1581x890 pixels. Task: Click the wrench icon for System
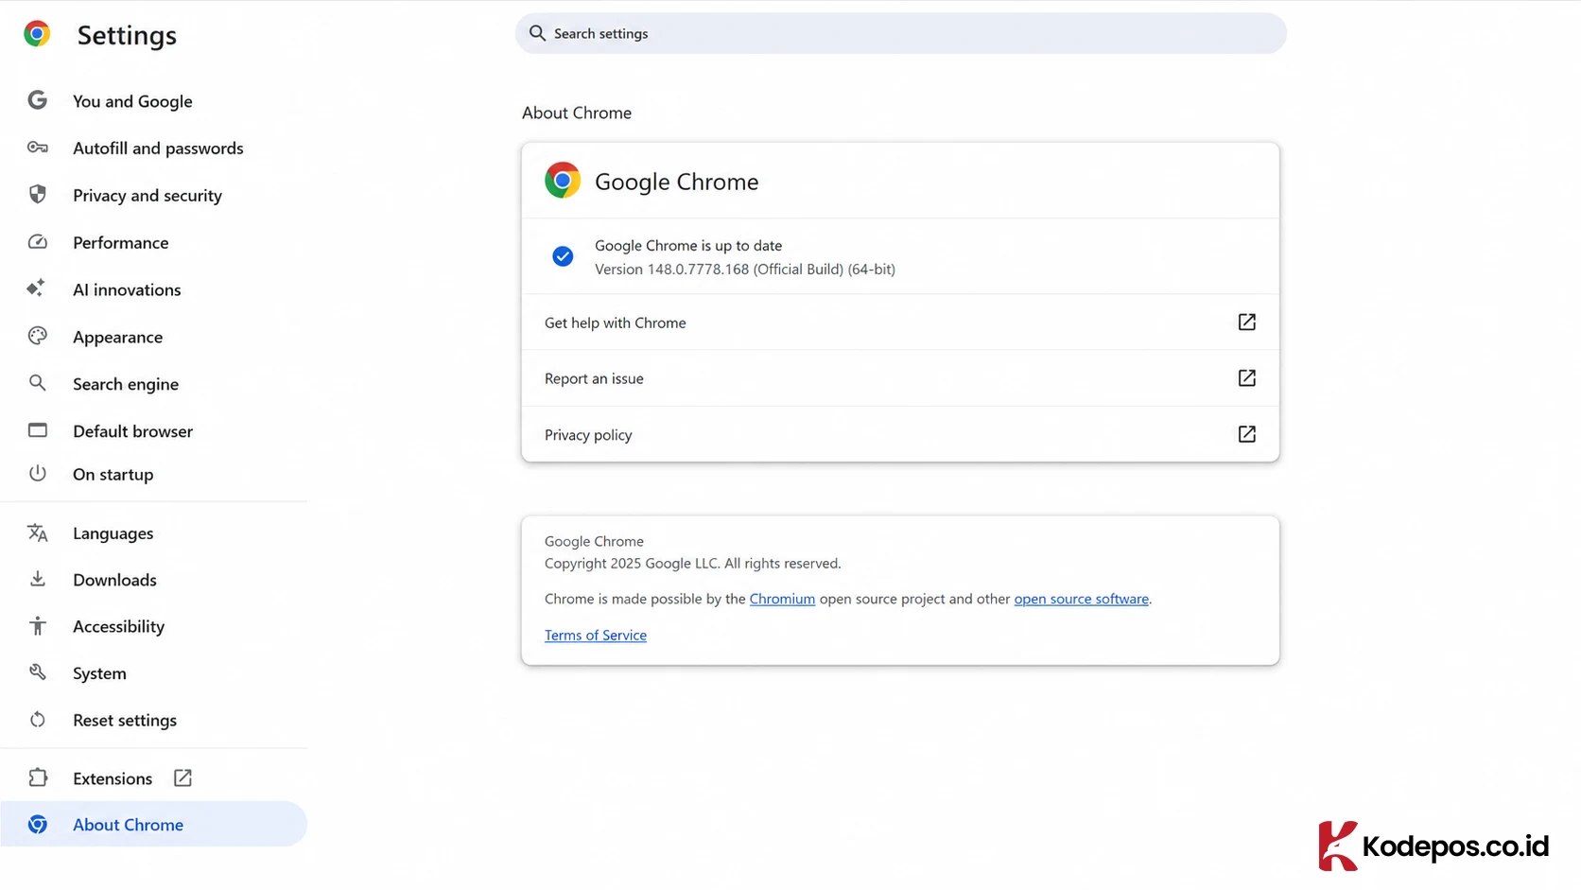click(x=38, y=672)
